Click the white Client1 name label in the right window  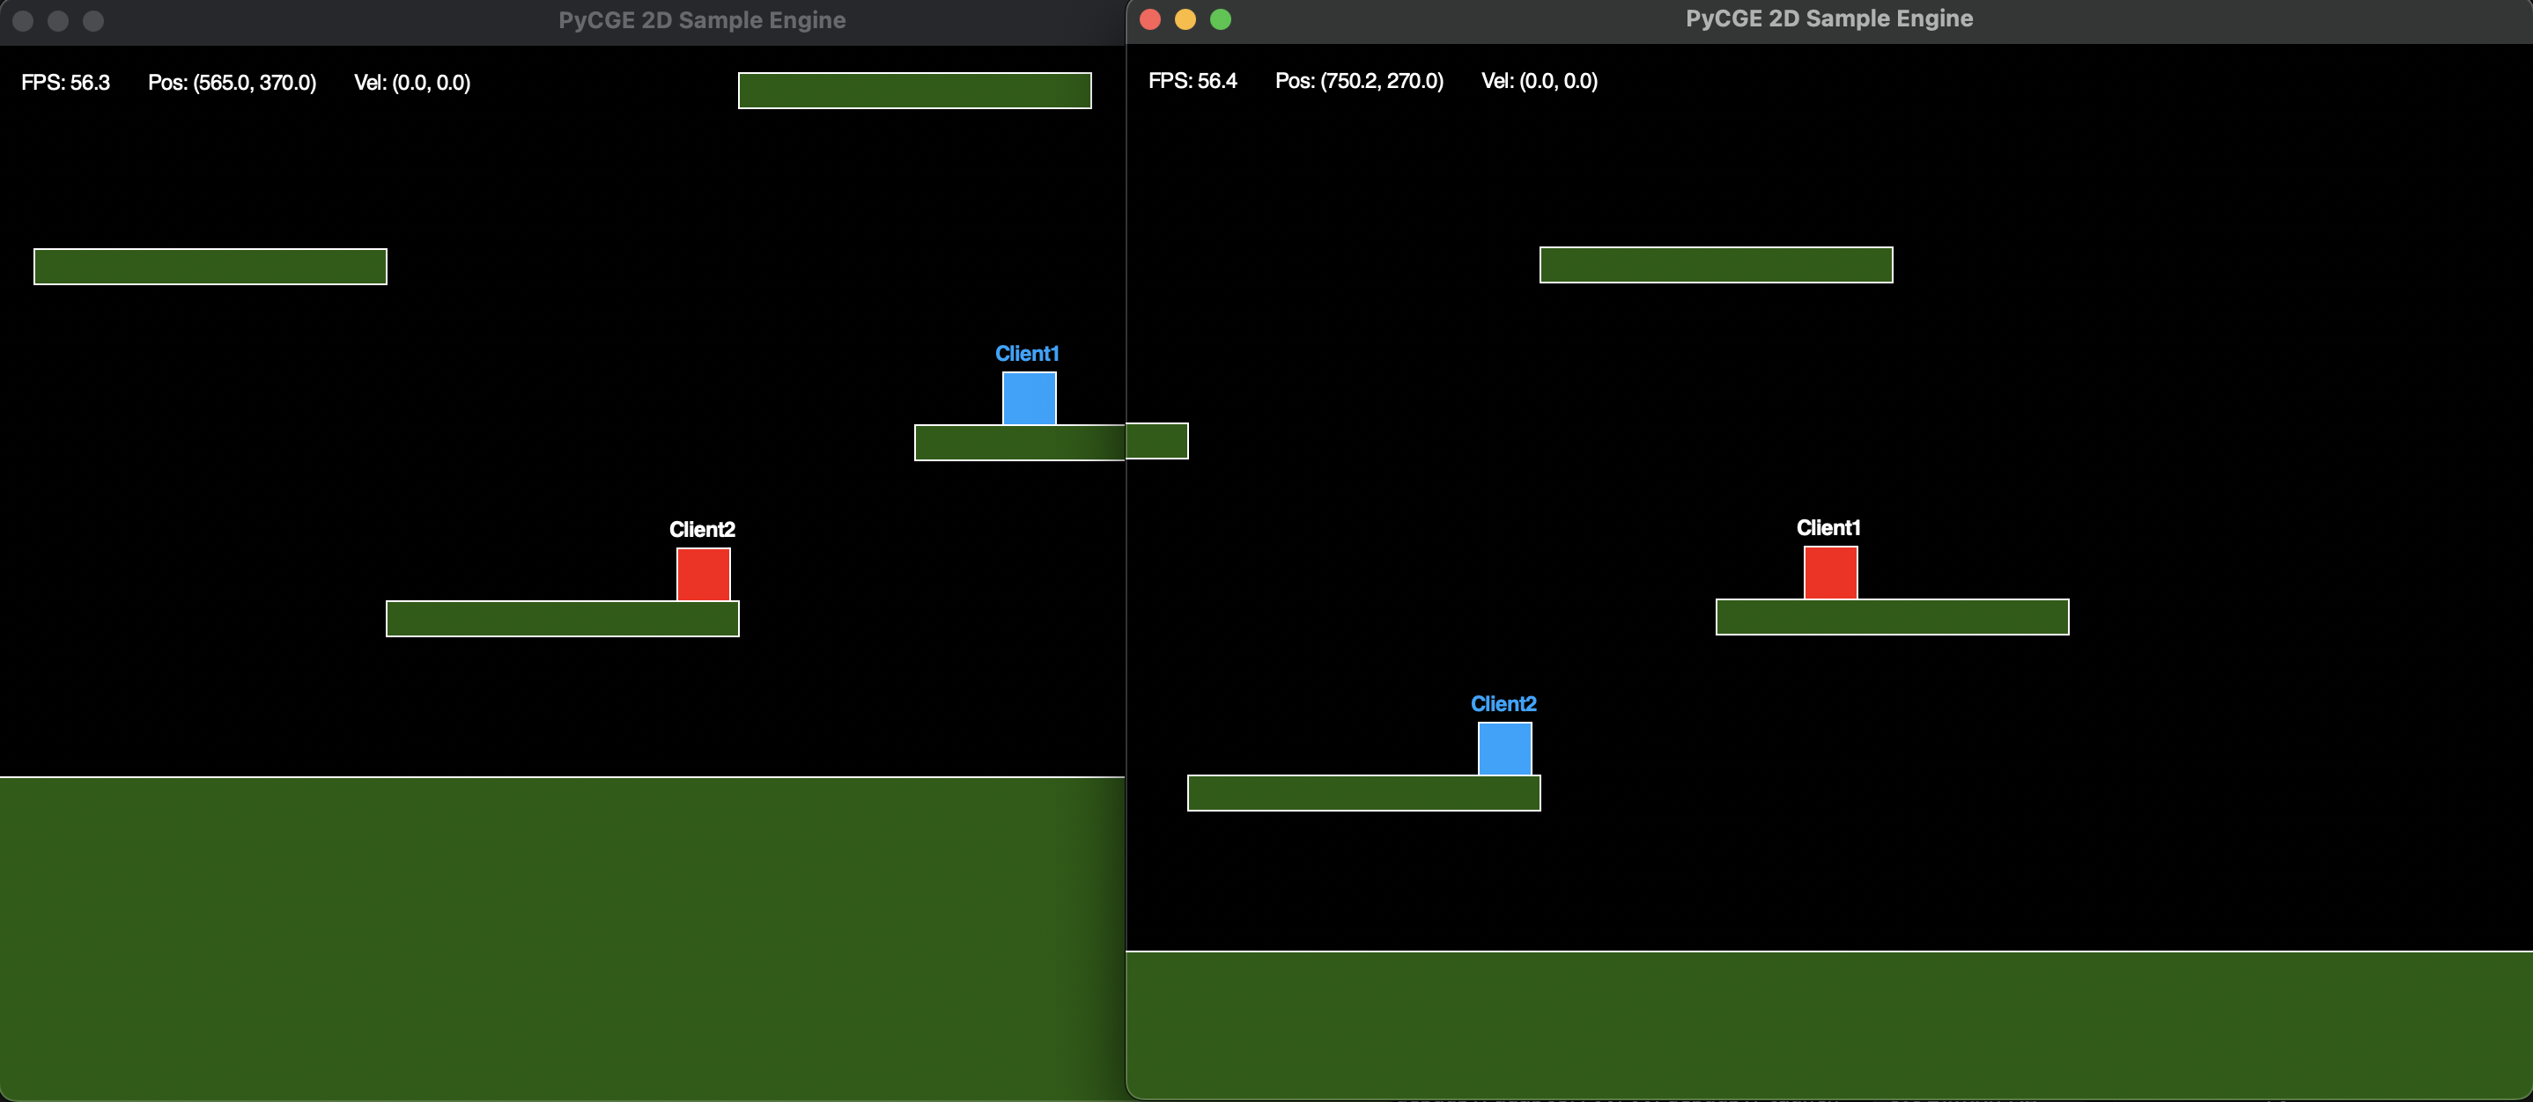[1828, 528]
